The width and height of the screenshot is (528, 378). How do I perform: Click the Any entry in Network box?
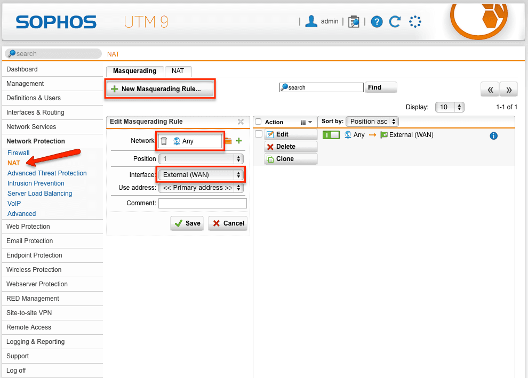click(183, 141)
